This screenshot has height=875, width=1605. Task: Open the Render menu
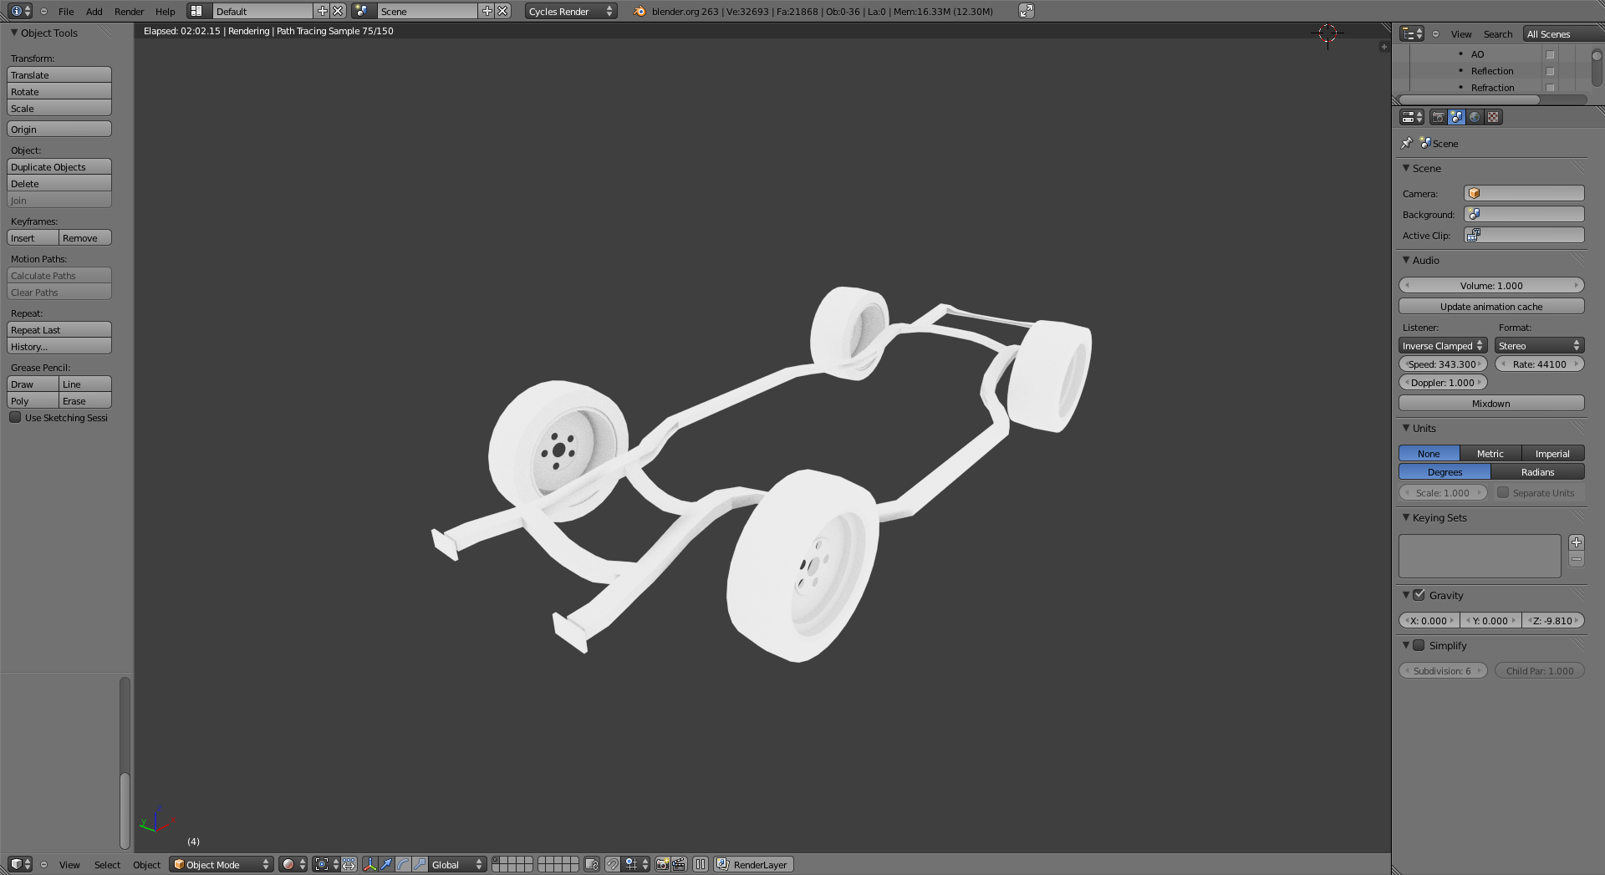pyautogui.click(x=129, y=11)
